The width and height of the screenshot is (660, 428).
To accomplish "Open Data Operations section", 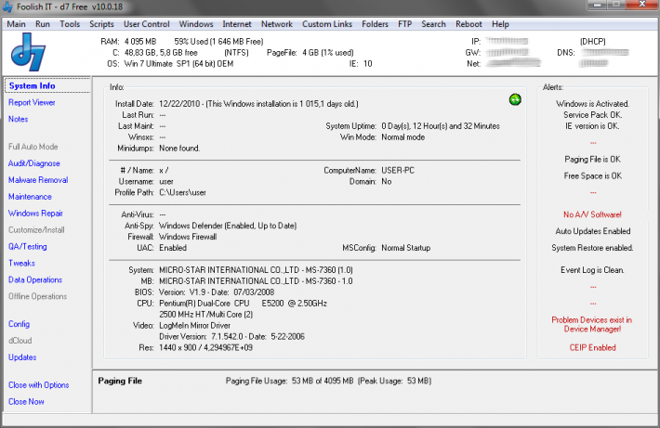I will tap(35, 280).
